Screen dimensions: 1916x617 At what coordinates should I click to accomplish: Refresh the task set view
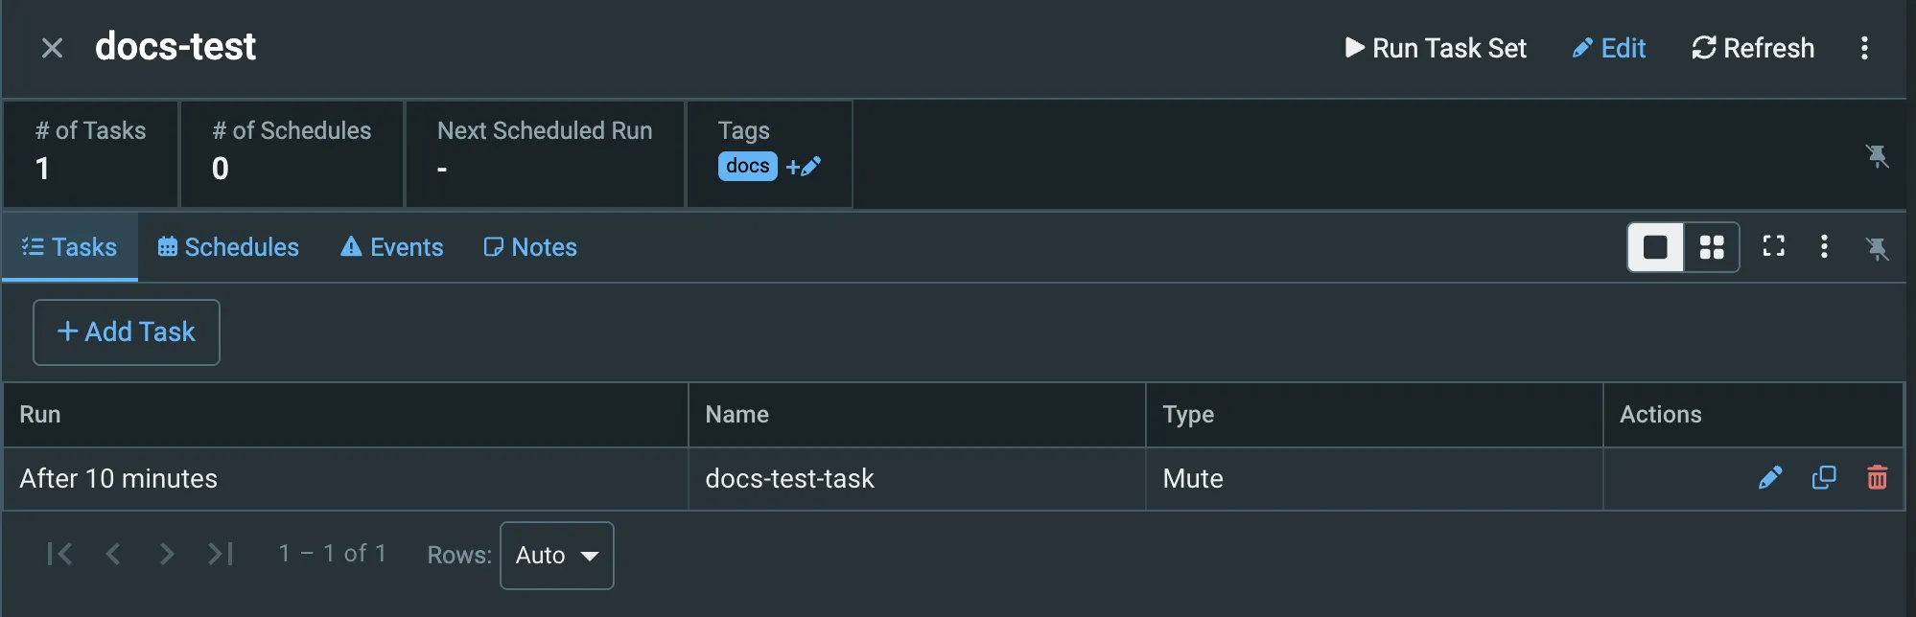point(1753,48)
